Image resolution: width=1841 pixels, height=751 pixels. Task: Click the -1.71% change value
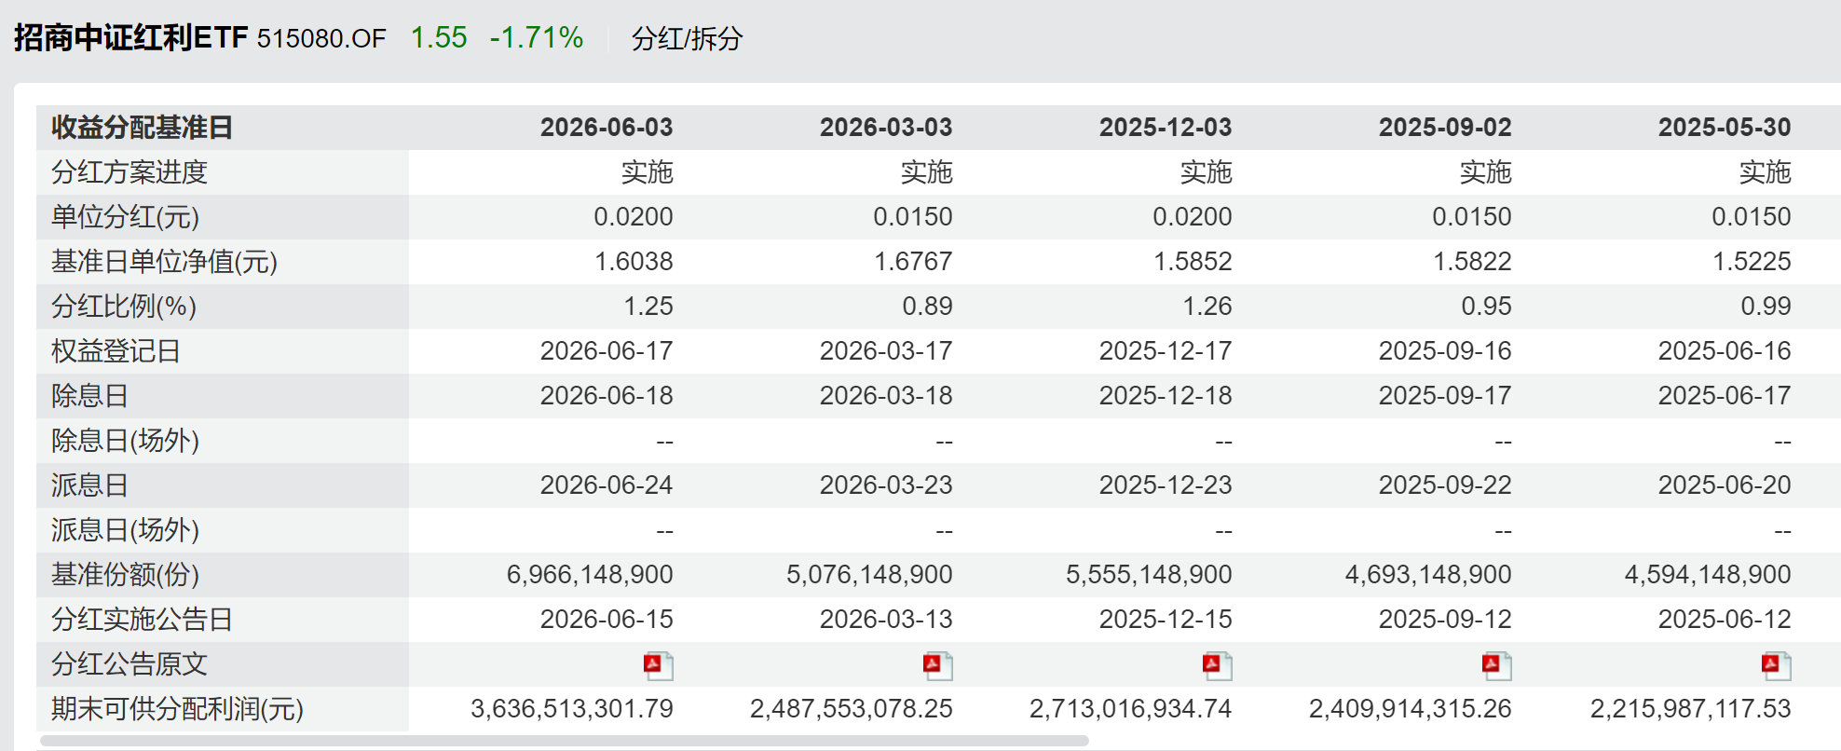[x=537, y=37]
